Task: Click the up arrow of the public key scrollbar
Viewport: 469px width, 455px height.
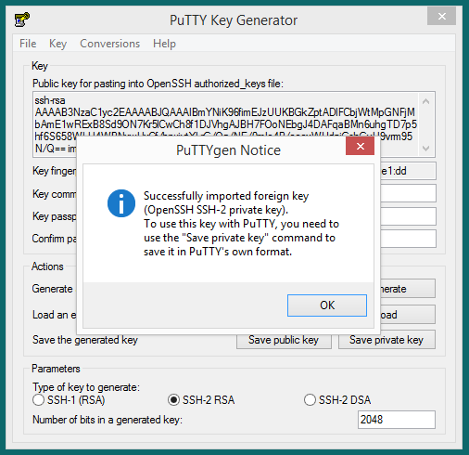Action: tap(426, 101)
